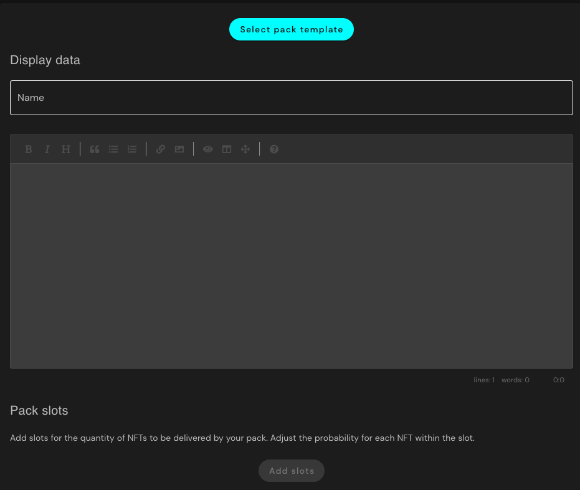Screen dimensions: 580x490
Task: Toggle bold formatting in the editor toolbar
Action: [29, 149]
